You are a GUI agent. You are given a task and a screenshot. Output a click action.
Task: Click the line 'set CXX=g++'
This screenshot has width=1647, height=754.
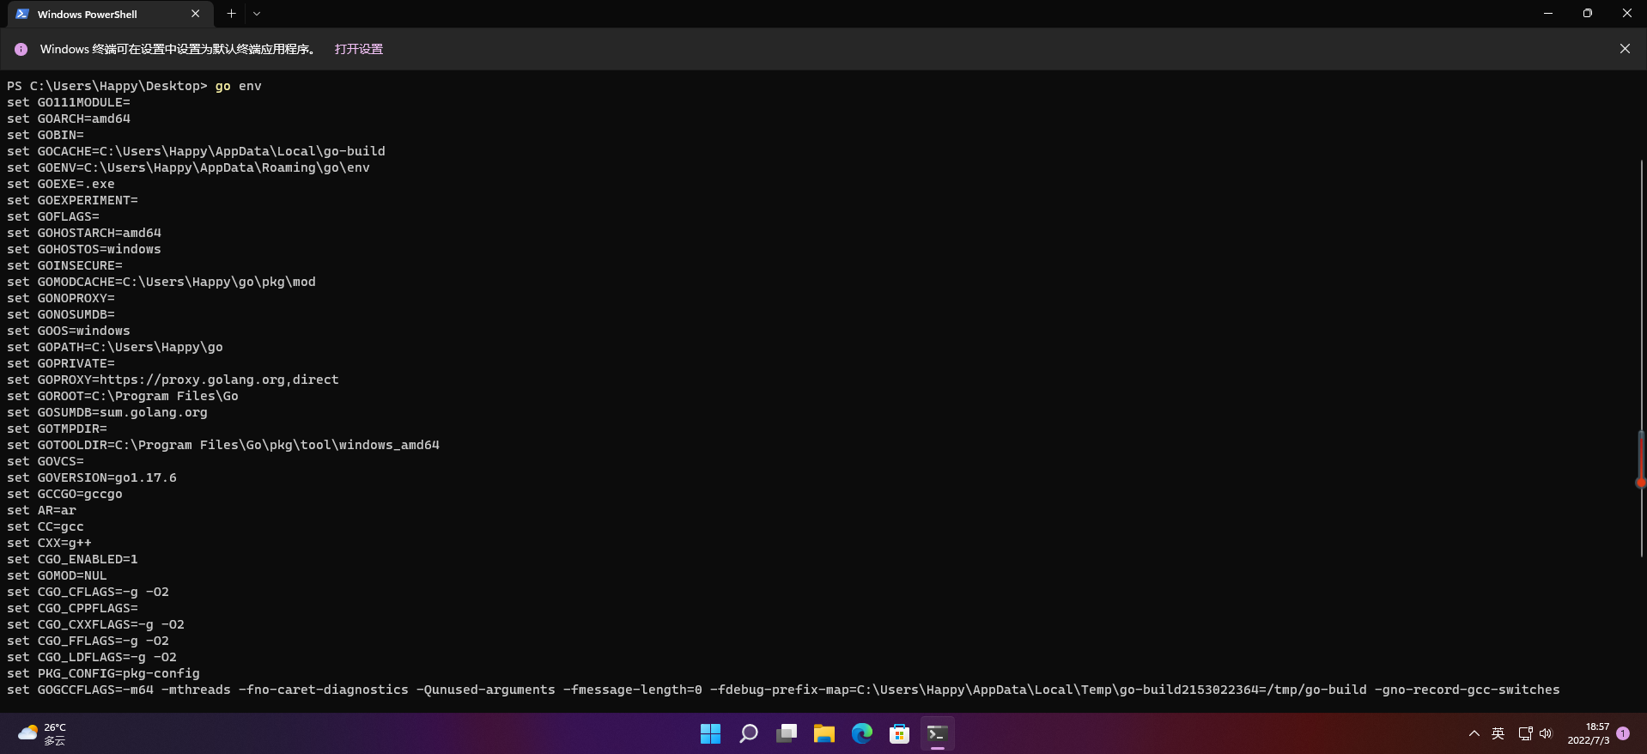click(x=49, y=543)
